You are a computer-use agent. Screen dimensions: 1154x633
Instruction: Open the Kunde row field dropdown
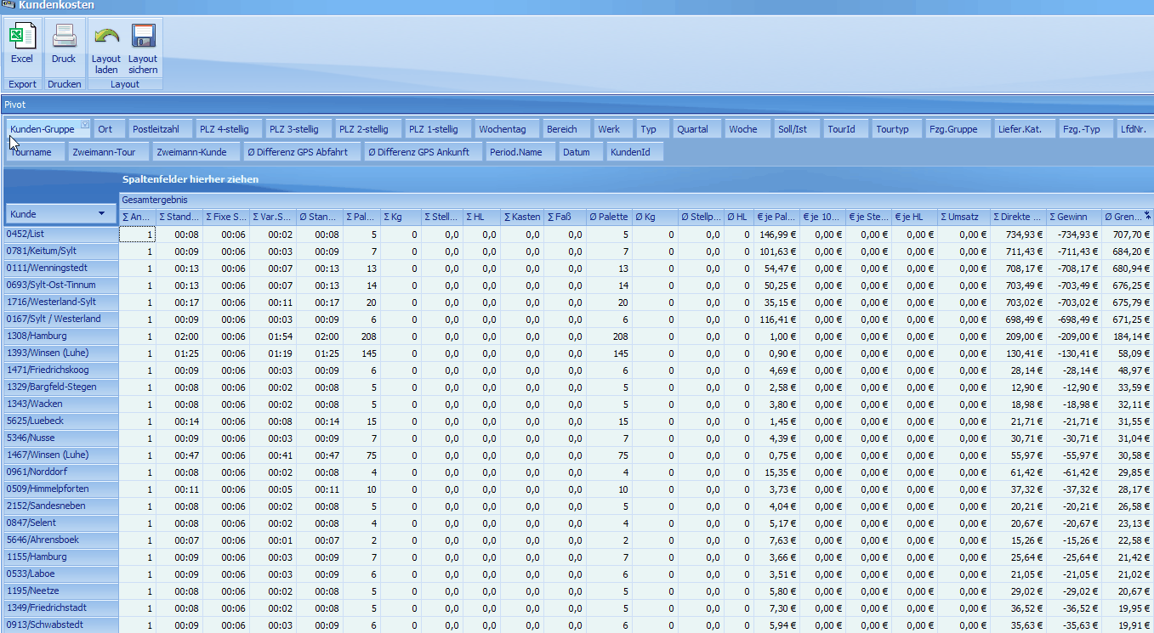(x=102, y=214)
